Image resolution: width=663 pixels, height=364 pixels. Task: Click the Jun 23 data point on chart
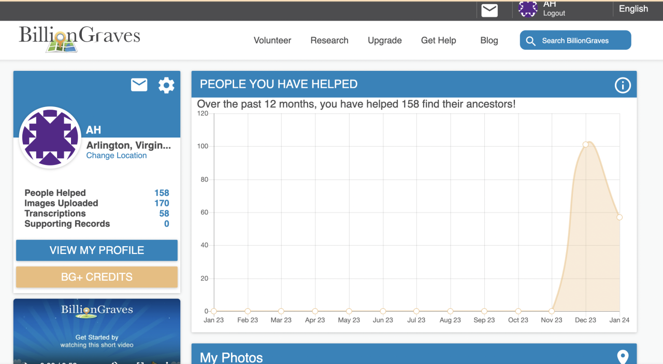pyautogui.click(x=383, y=311)
